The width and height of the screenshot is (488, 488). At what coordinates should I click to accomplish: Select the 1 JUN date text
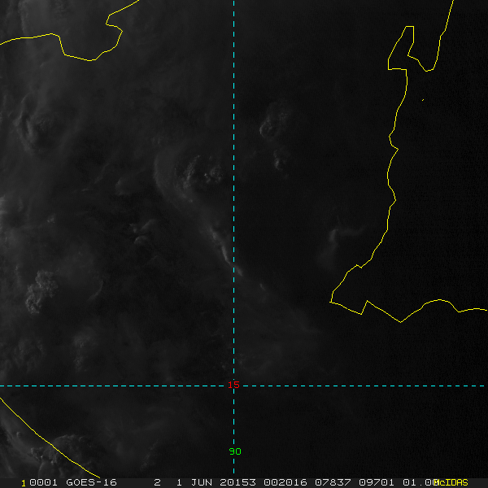click(192, 482)
